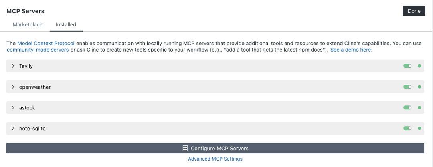Turn off the note-sqlite server toggle

pyautogui.click(x=407, y=129)
